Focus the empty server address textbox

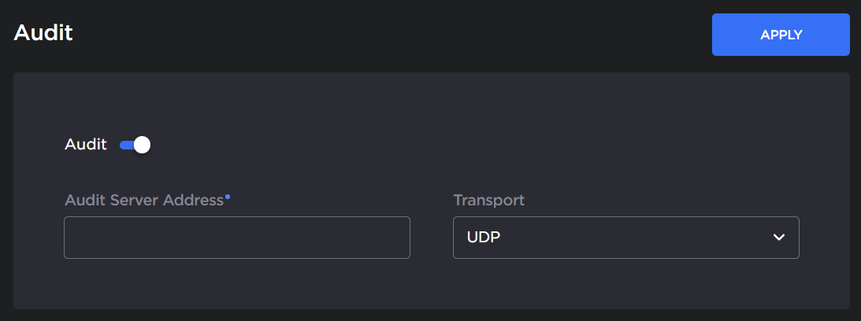coord(236,238)
